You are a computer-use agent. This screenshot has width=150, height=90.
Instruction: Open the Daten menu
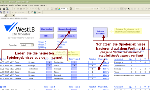pyautogui.click(x=36, y=5)
